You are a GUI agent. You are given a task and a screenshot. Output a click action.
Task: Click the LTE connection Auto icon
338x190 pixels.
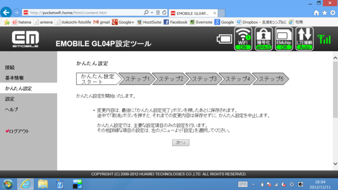coord(304,39)
